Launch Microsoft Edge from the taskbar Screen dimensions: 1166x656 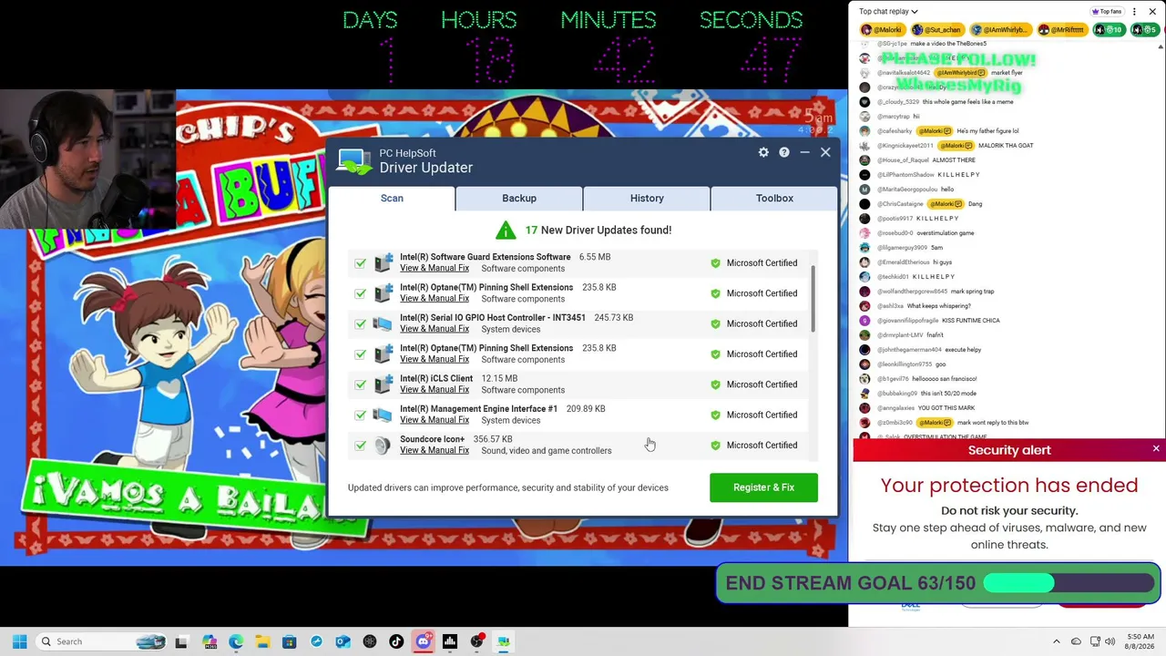(x=236, y=641)
